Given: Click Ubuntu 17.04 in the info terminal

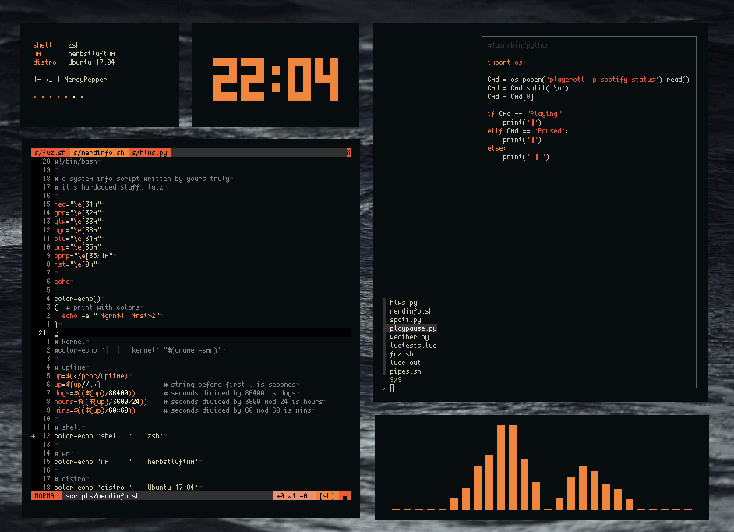Looking at the screenshot, I should click(x=91, y=62).
